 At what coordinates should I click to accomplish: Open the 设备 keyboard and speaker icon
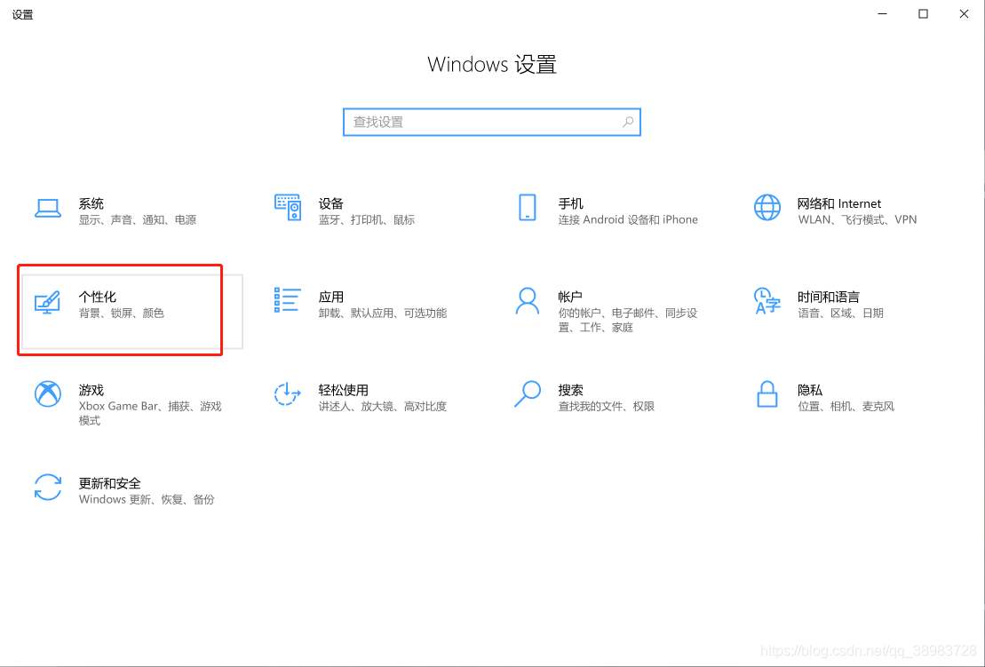pyautogui.click(x=288, y=207)
